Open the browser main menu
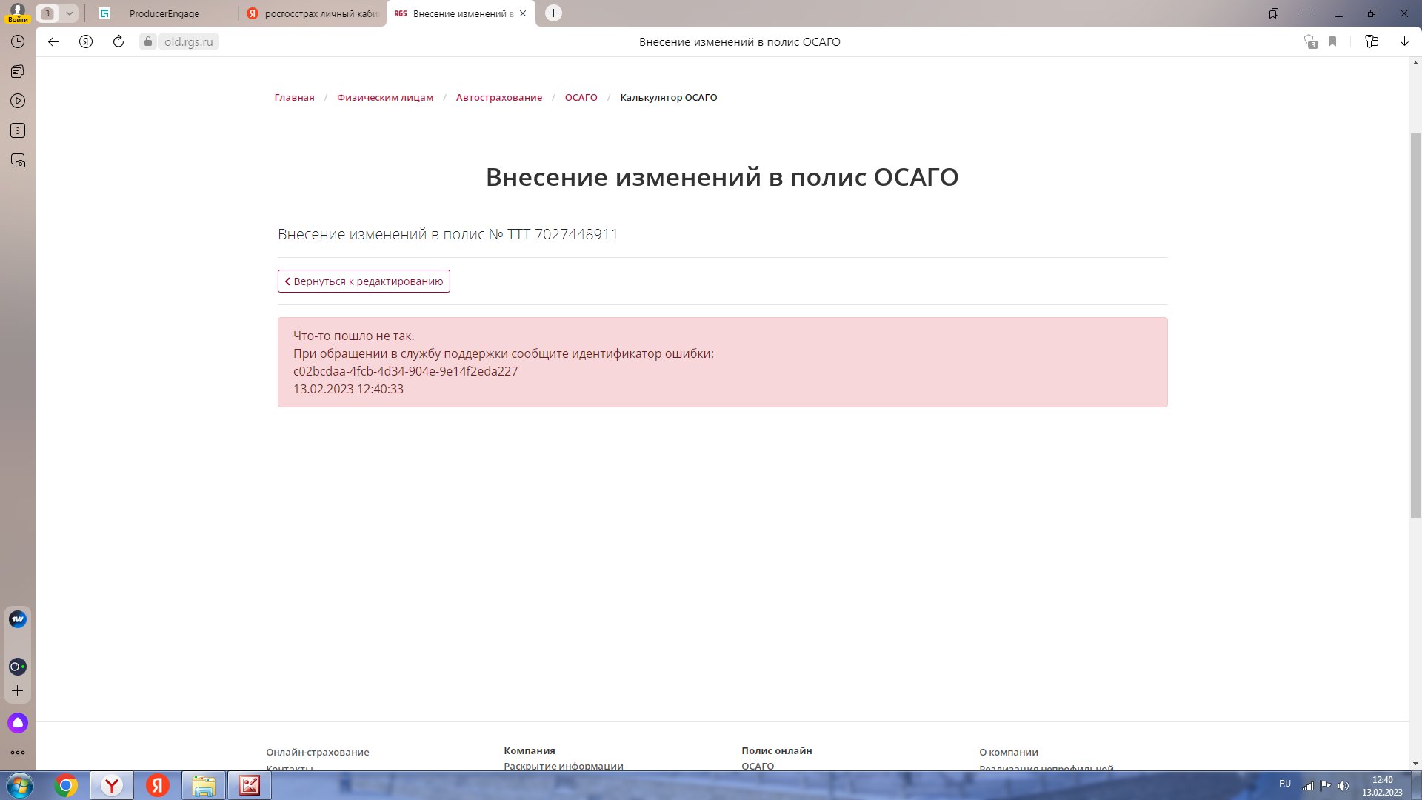 point(1306,13)
